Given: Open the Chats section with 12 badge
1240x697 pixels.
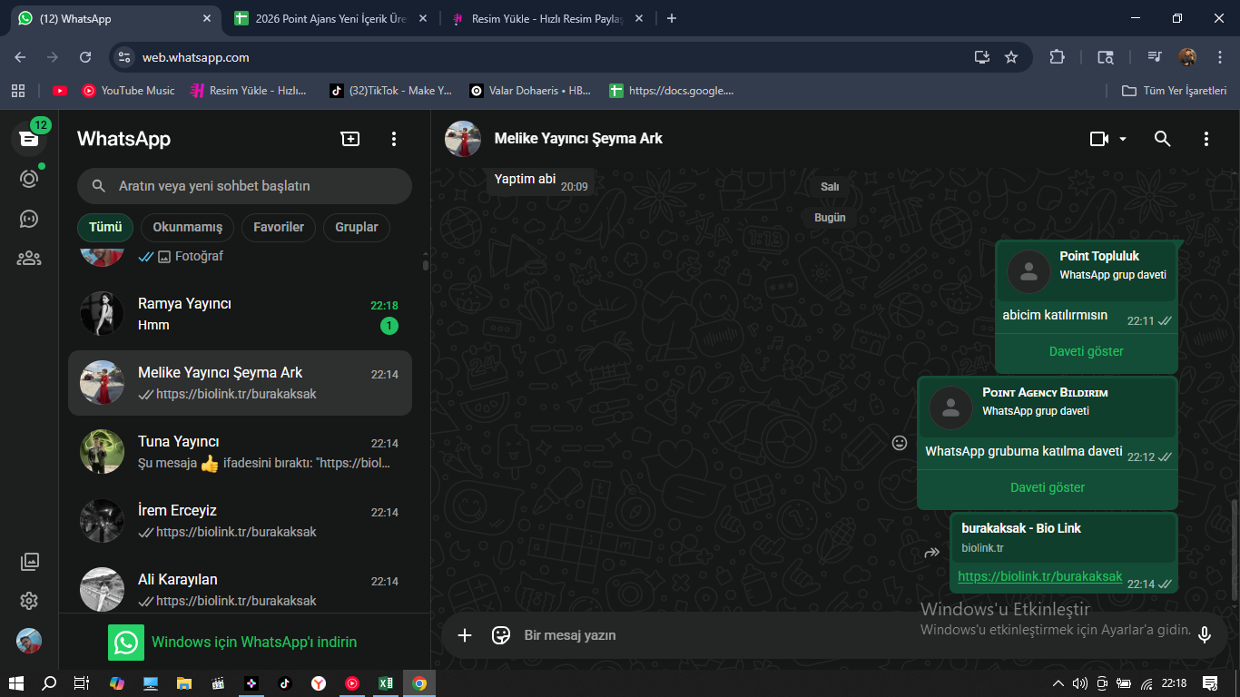Looking at the screenshot, I should click(x=29, y=138).
